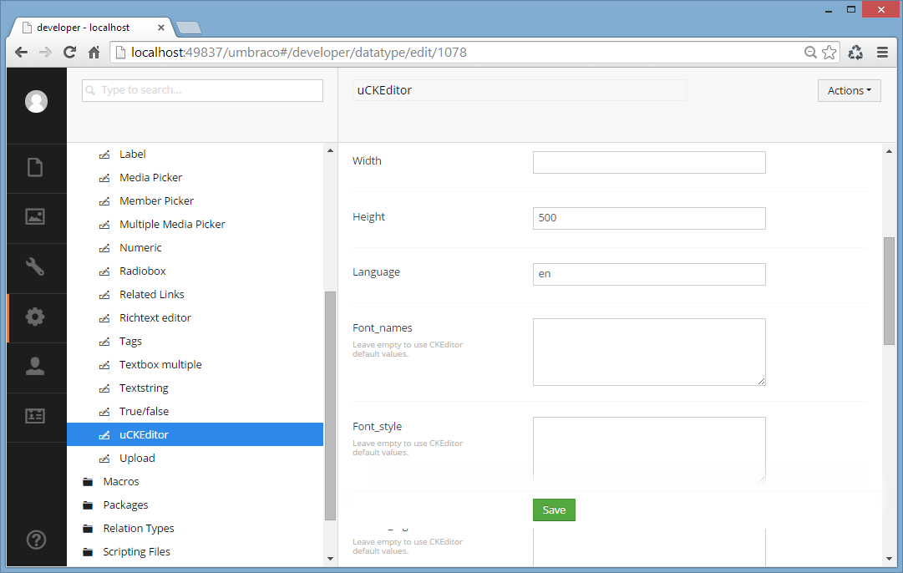
Task: Click the recycle extension icon
Action: click(855, 53)
